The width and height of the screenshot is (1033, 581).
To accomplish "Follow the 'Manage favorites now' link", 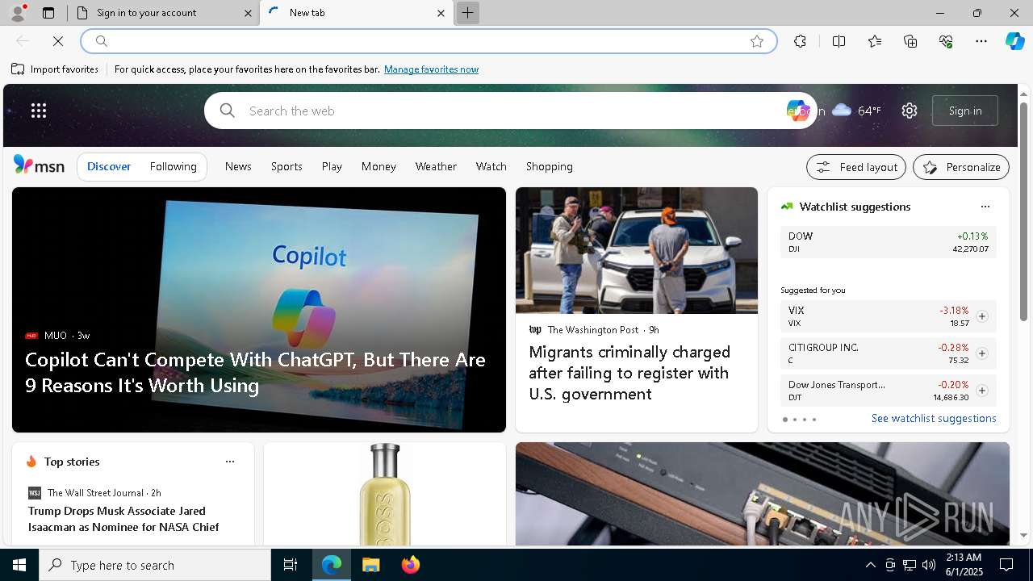I will [x=431, y=69].
